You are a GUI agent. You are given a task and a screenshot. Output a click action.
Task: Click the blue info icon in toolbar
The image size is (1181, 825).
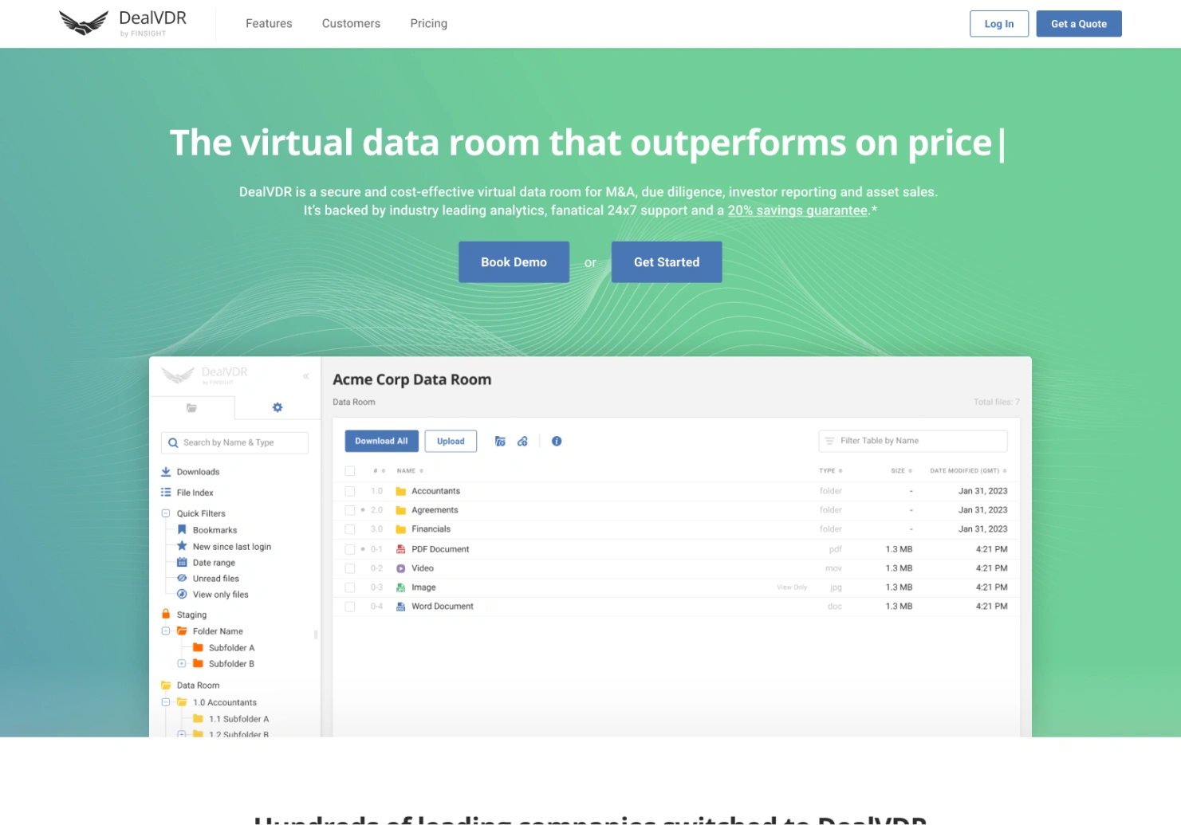557,441
